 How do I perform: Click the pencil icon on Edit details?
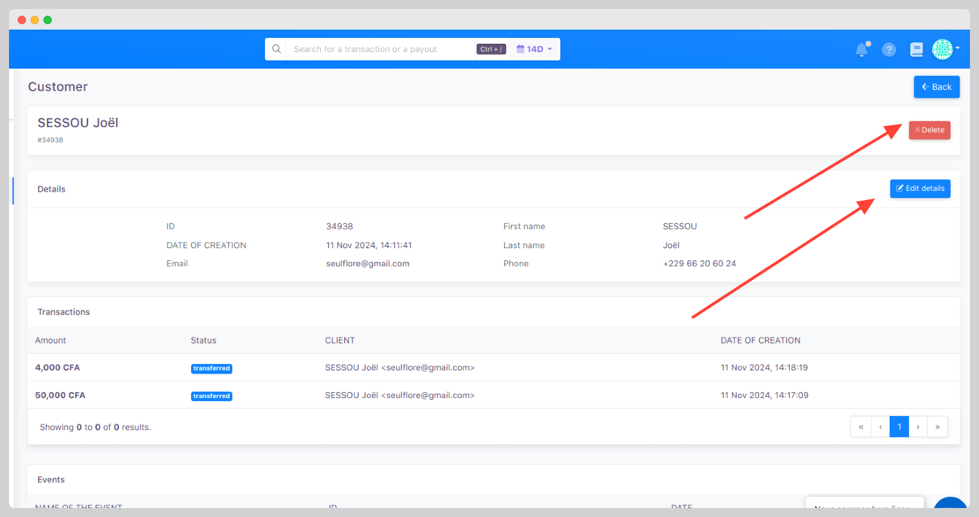(899, 188)
